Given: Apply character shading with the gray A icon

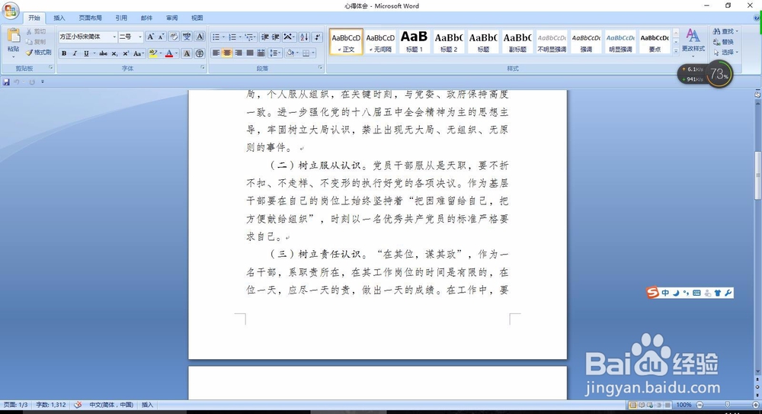Looking at the screenshot, I should tap(187, 53).
